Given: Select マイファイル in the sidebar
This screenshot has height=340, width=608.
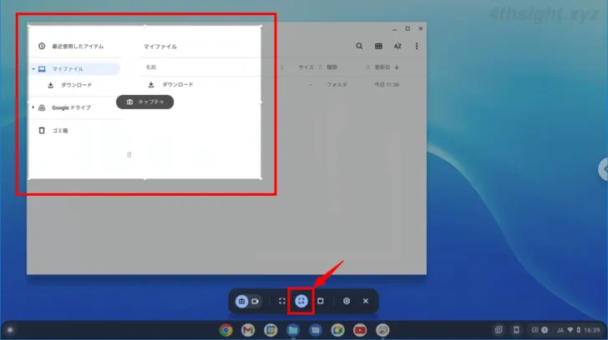Looking at the screenshot, I should 76,69.
